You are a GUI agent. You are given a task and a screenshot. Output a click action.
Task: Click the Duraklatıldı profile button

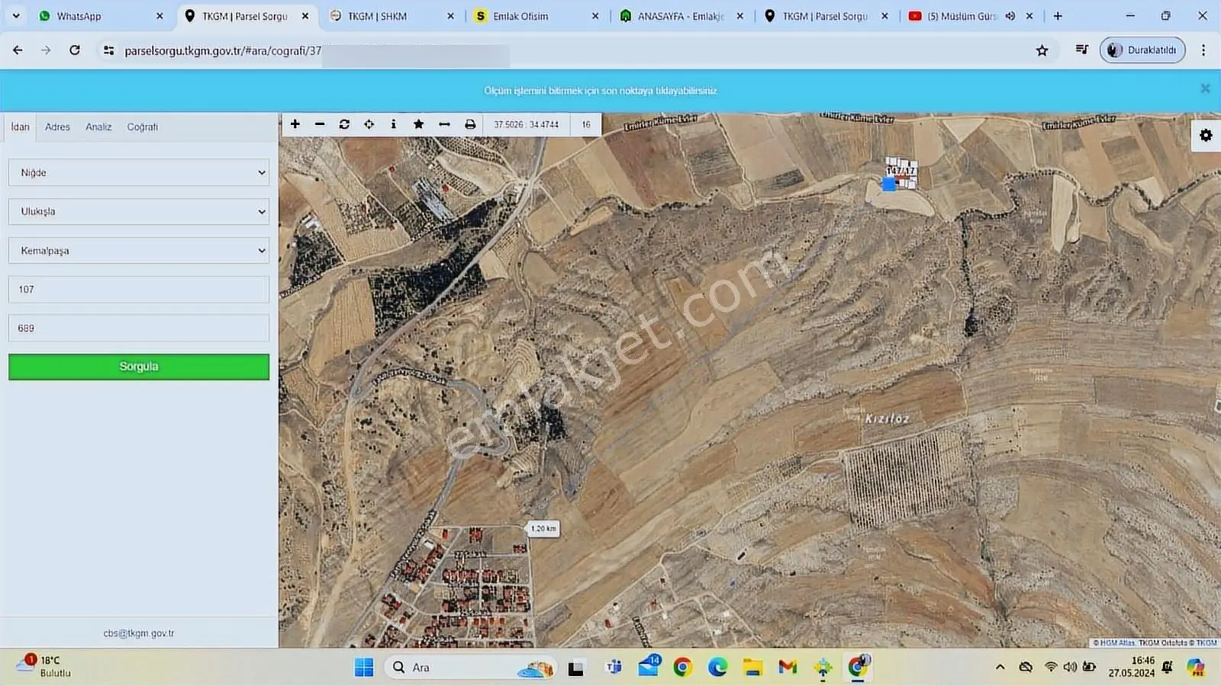pyautogui.click(x=1142, y=50)
